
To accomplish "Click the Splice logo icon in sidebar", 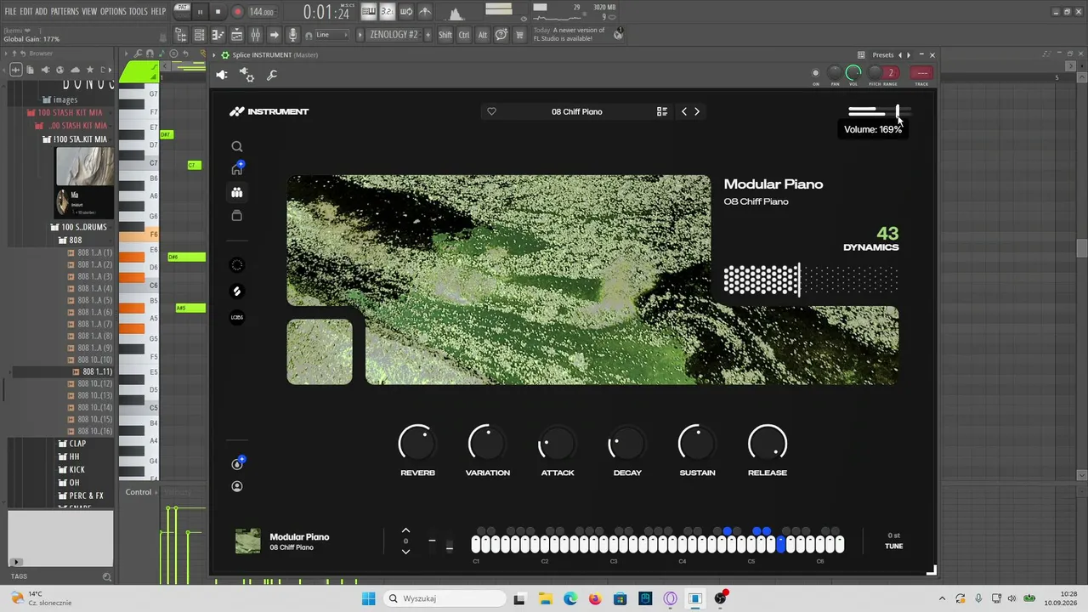I will 237,291.
